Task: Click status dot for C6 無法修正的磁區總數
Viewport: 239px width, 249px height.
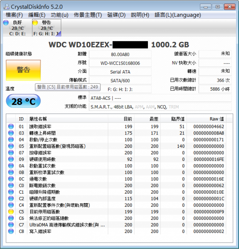Action: (11, 218)
